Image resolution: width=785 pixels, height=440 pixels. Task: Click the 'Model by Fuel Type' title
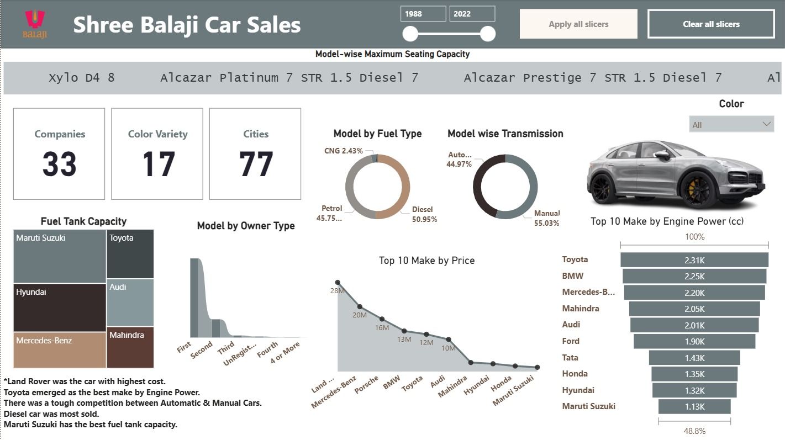click(x=377, y=134)
